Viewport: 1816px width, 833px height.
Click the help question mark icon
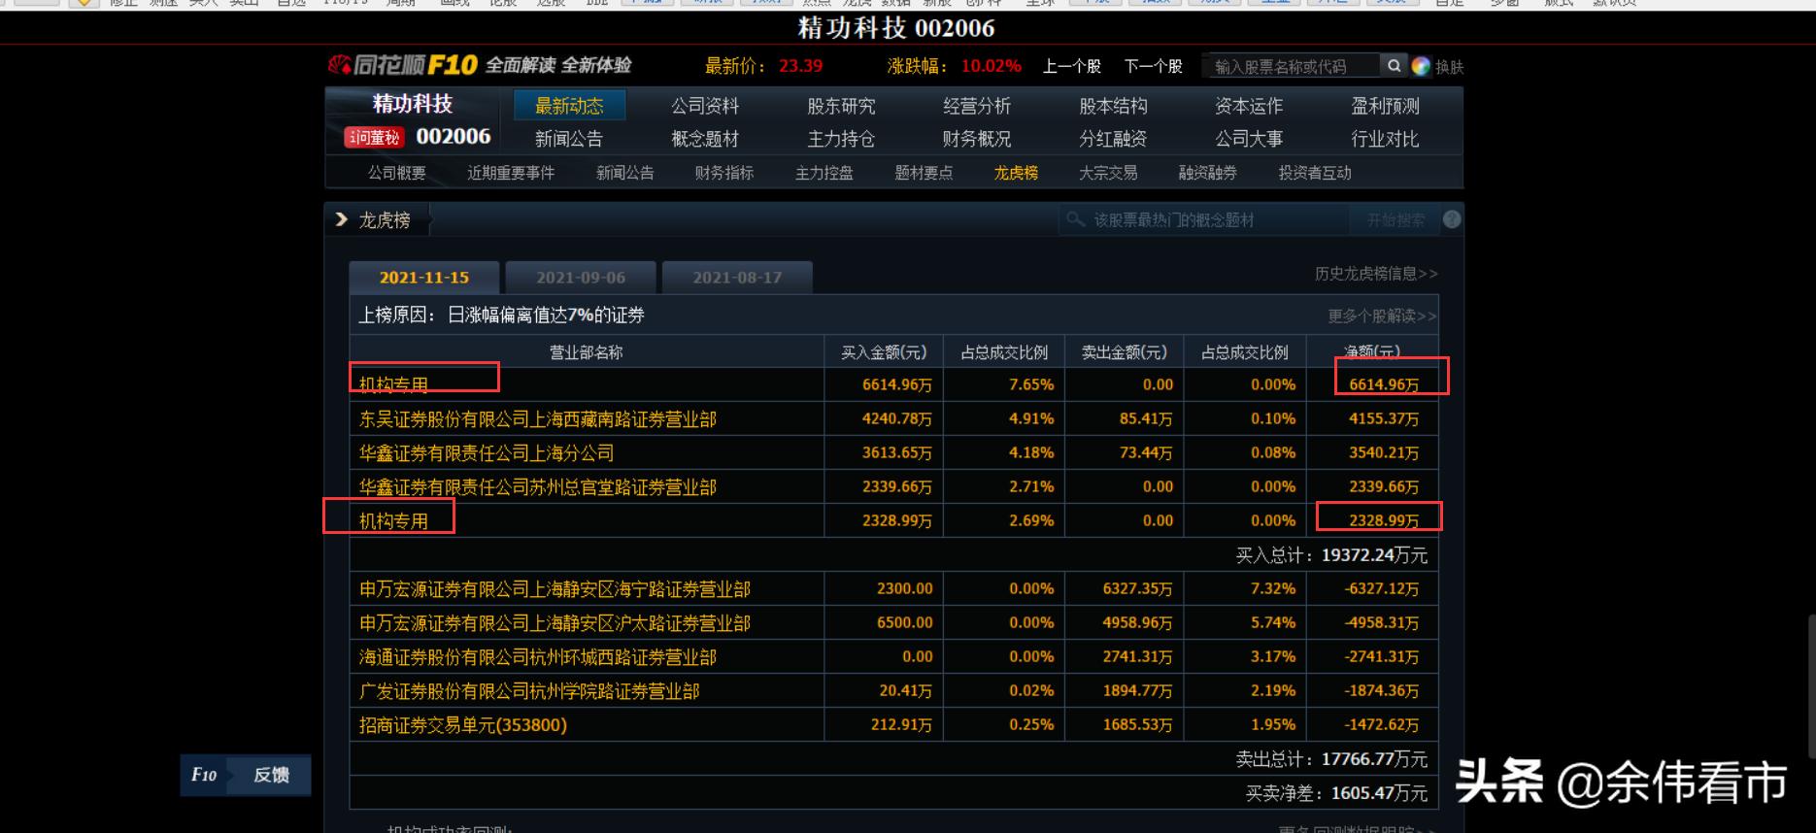(1452, 219)
